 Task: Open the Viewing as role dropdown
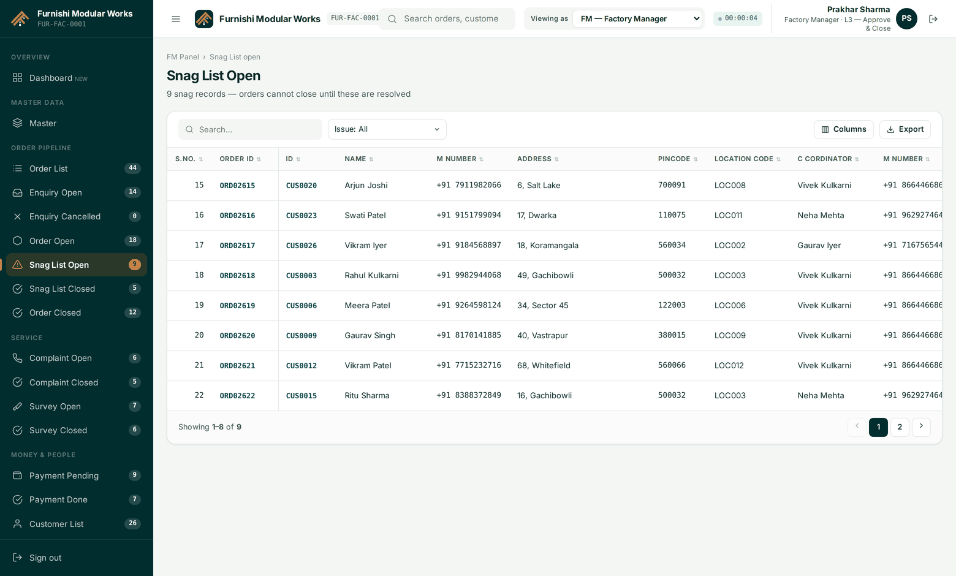click(637, 19)
